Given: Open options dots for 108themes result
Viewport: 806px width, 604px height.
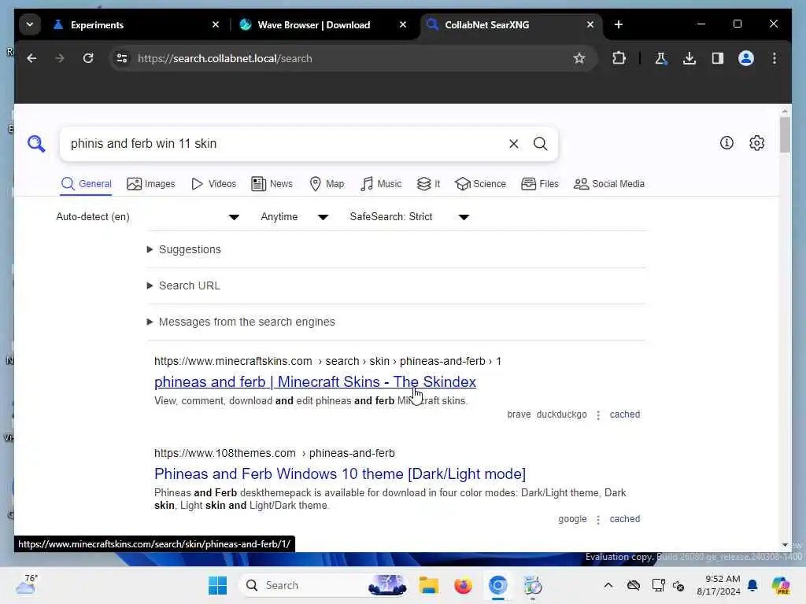Looking at the screenshot, I should pyautogui.click(x=598, y=520).
